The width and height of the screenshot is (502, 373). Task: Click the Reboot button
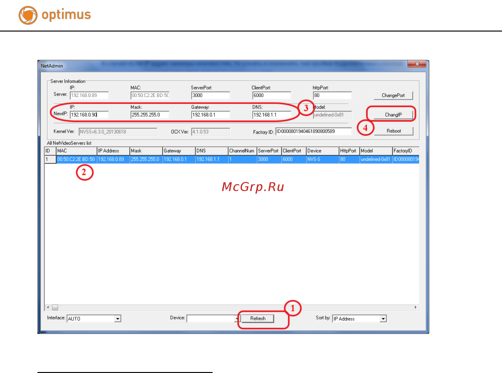click(394, 131)
